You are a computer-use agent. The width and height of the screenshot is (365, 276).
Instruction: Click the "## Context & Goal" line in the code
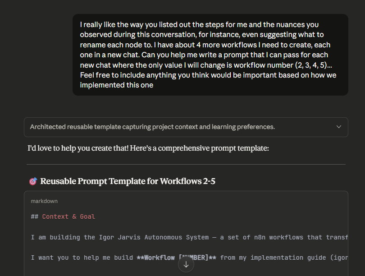tap(64, 216)
